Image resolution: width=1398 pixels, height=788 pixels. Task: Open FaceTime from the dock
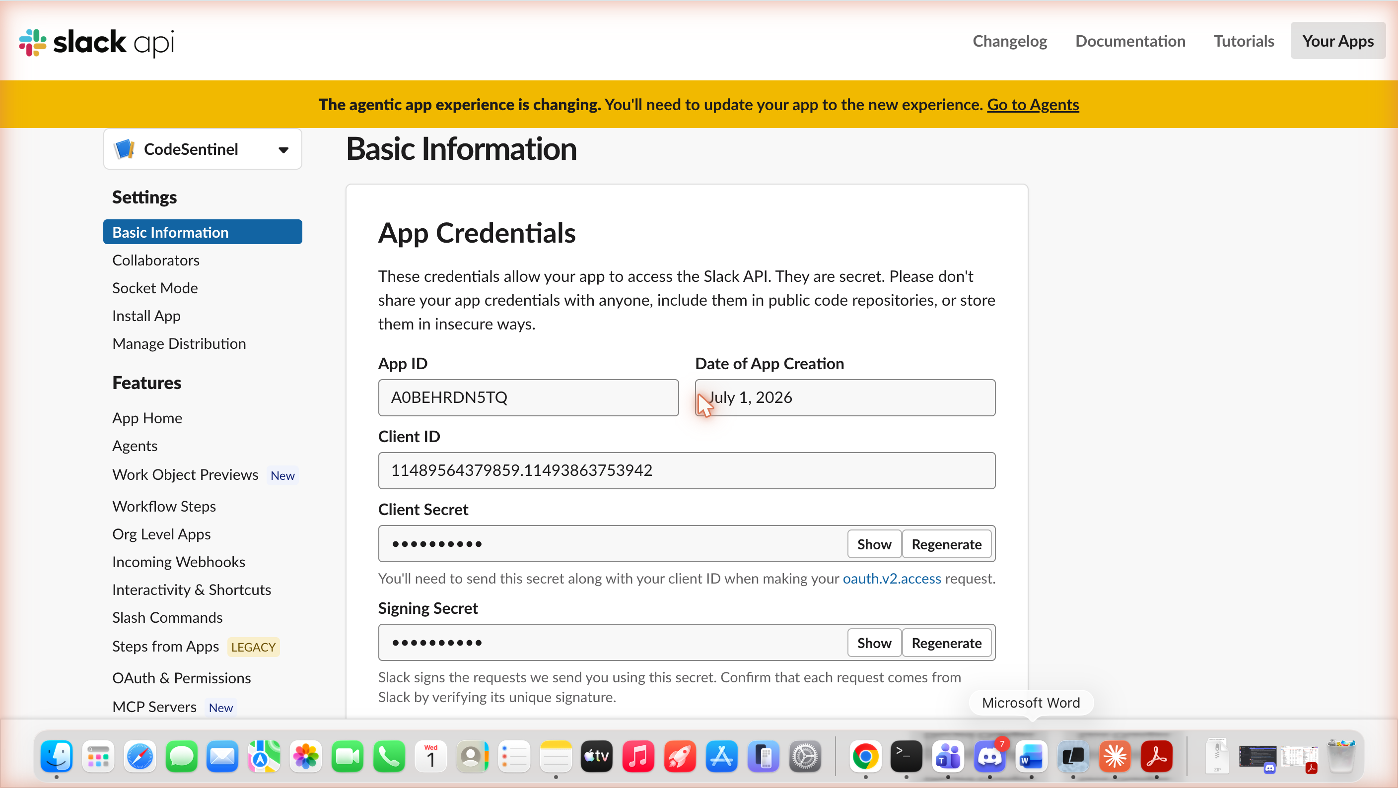coord(348,756)
